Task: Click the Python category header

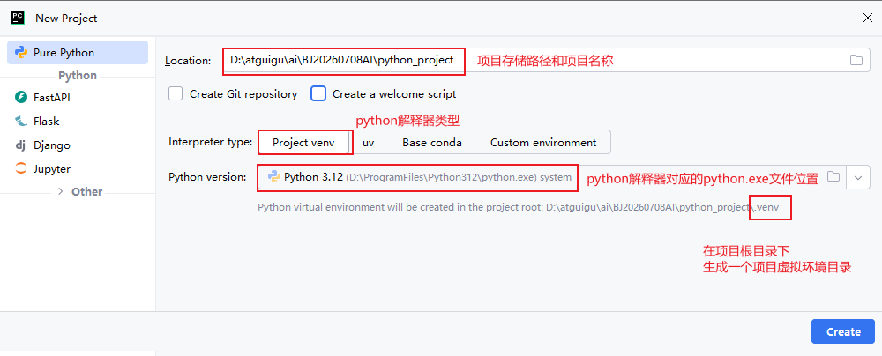Action: point(78,76)
